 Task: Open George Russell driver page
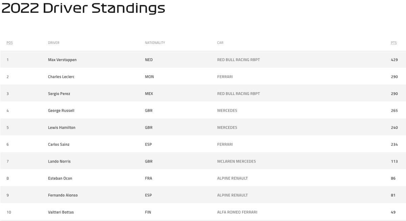tap(61, 110)
